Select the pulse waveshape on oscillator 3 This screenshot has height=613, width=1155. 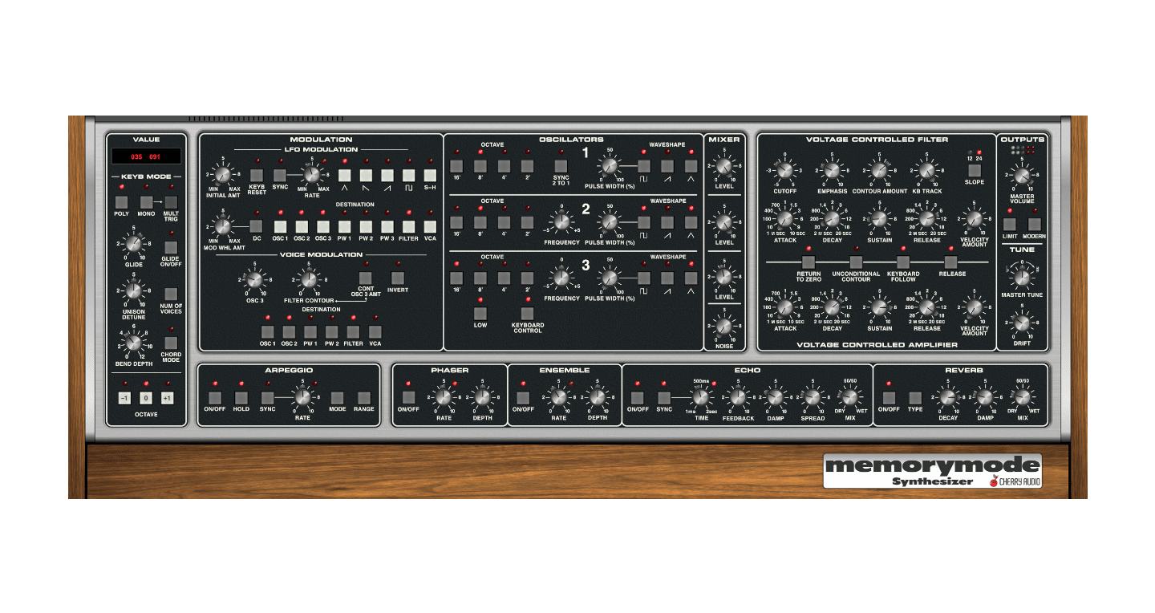[x=644, y=278]
